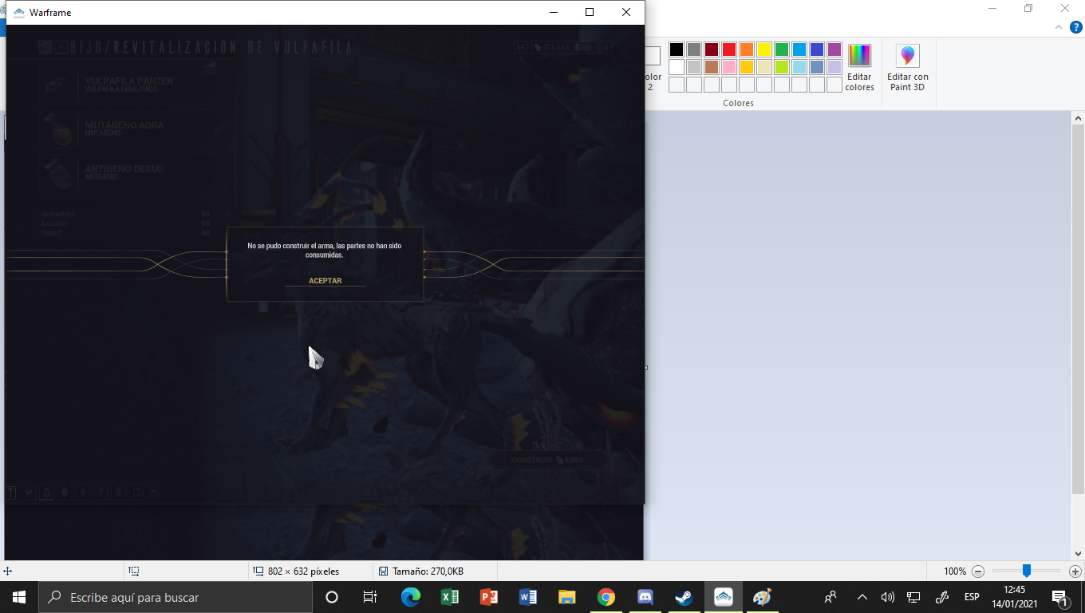The height and width of the screenshot is (613, 1085).
Task: Pick the dark red color swatch
Action: (x=712, y=49)
